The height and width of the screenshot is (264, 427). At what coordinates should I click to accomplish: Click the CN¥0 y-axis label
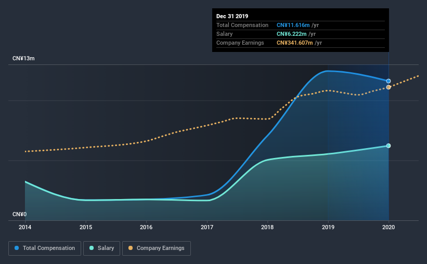[20, 215]
